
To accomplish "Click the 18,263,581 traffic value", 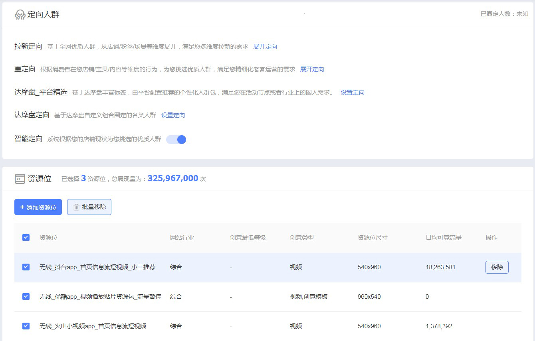I will point(440,267).
